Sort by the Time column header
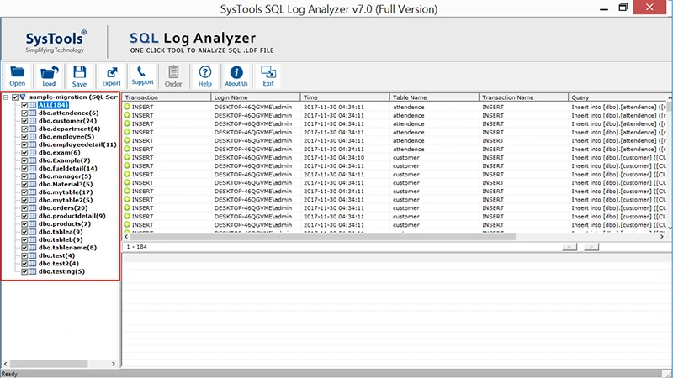This screenshot has height=378, width=673. pyautogui.click(x=345, y=97)
